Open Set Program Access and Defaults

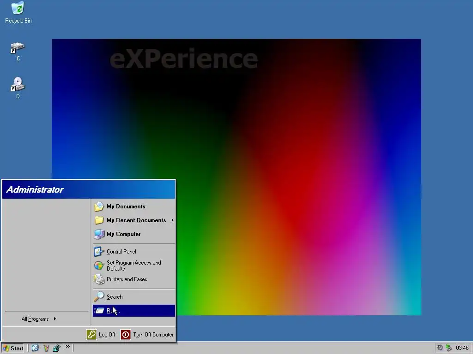[134, 265]
